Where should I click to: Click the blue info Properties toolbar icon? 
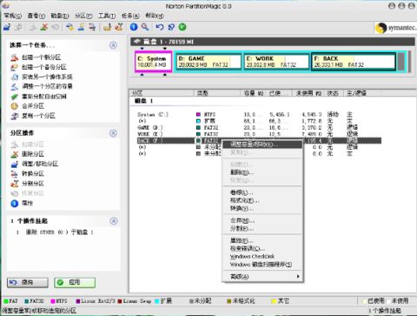tap(134, 27)
